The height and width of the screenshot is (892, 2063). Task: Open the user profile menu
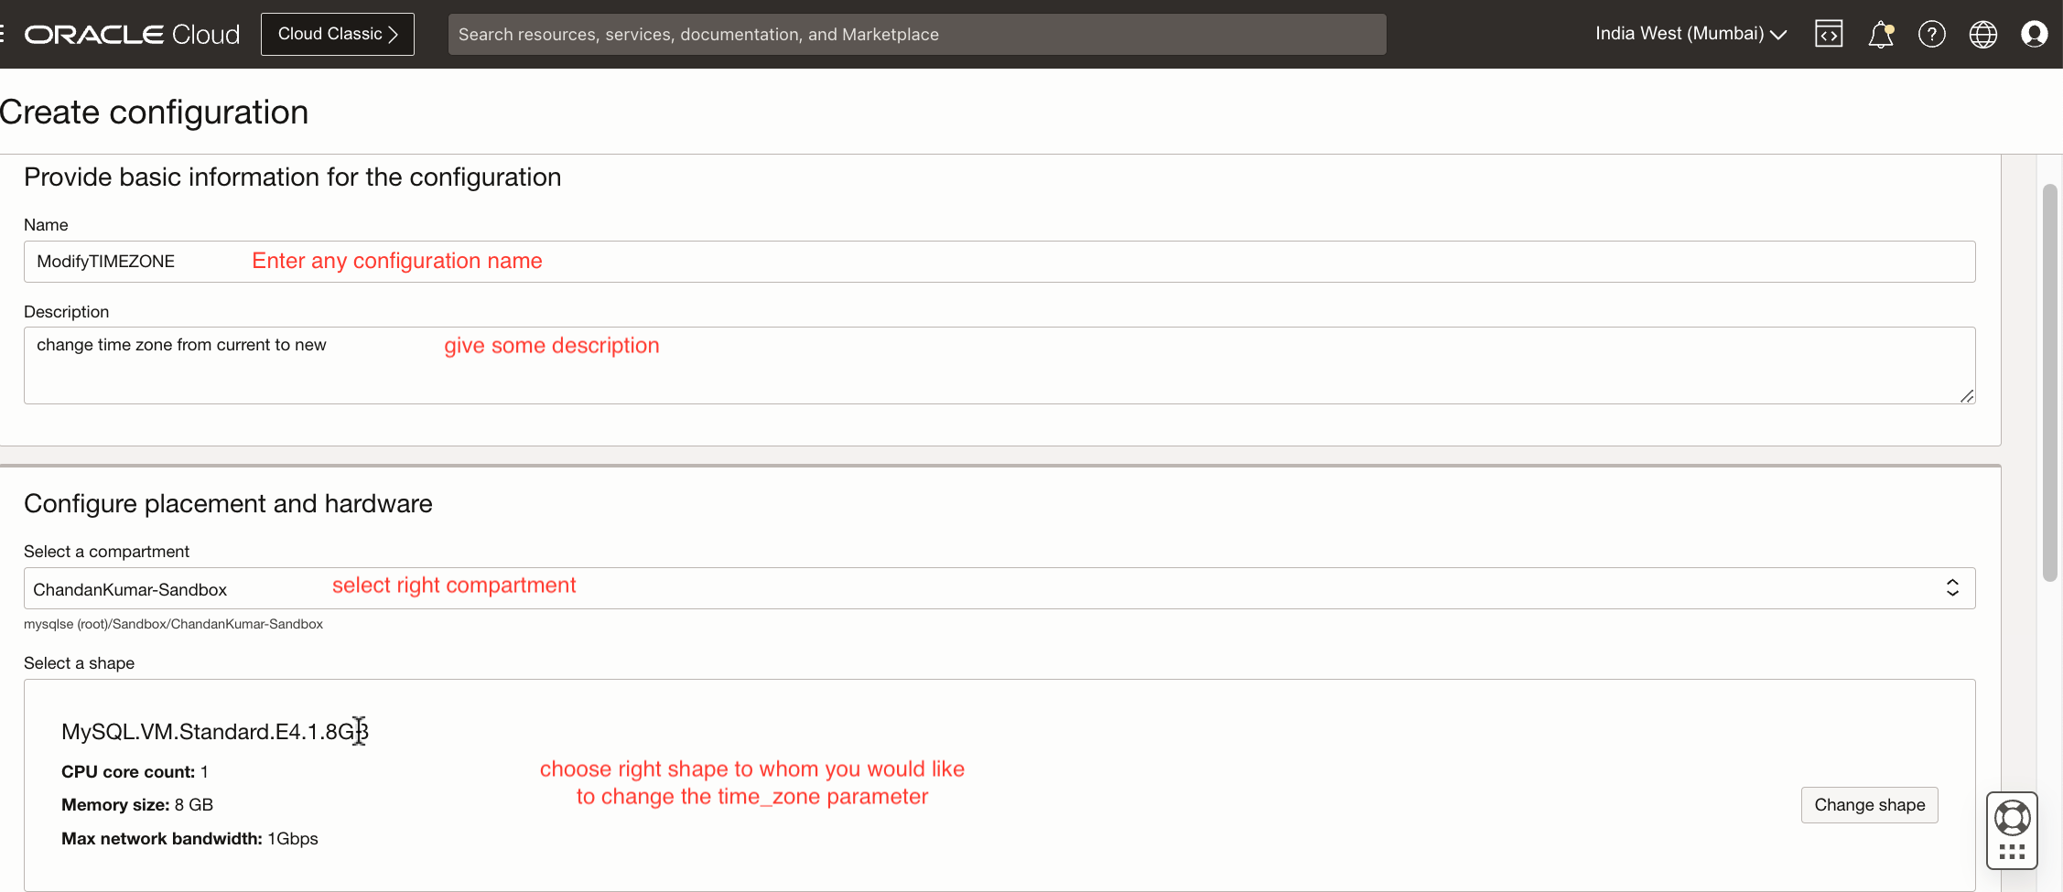[2035, 34]
